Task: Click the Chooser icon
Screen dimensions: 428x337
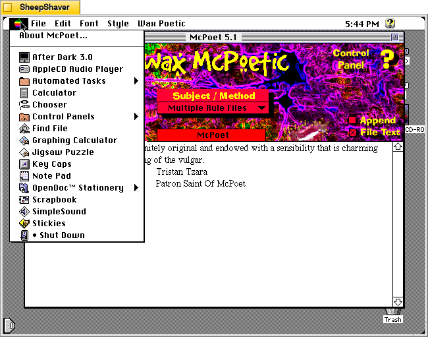Action: click(24, 105)
